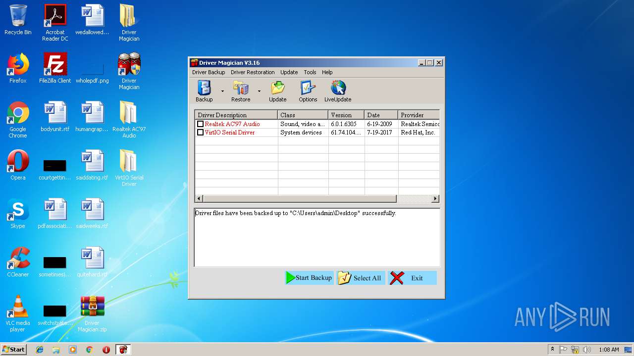Open the quitehard.rtf desktop file
This screenshot has width=634, height=356.
pos(92,262)
